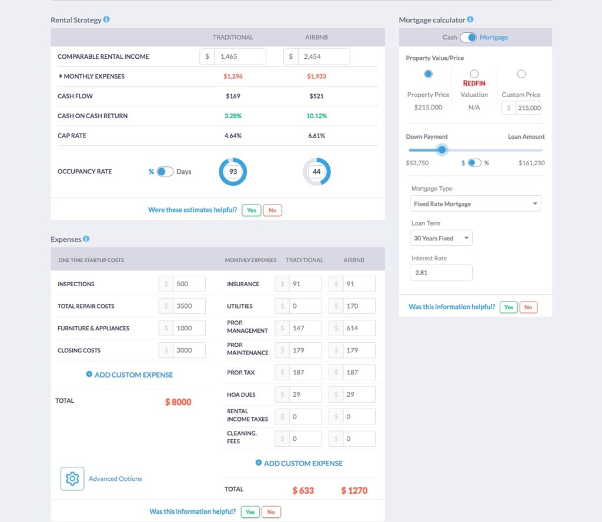Click the Down Payment slider handle
Screen dimensions: 602x522
pos(442,149)
